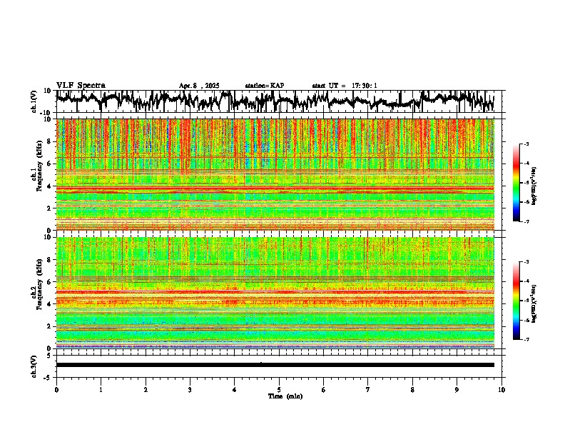Click the ch.3 black signal bar
This screenshot has width=565, height=437.
(275, 365)
